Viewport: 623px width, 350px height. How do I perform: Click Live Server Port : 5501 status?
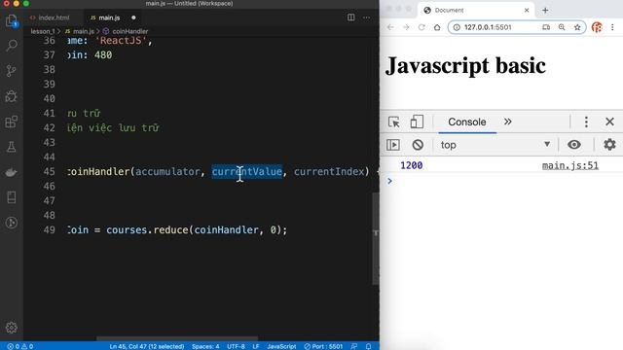[323, 346]
